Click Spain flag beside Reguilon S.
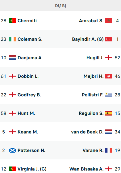 coord(109,113)
